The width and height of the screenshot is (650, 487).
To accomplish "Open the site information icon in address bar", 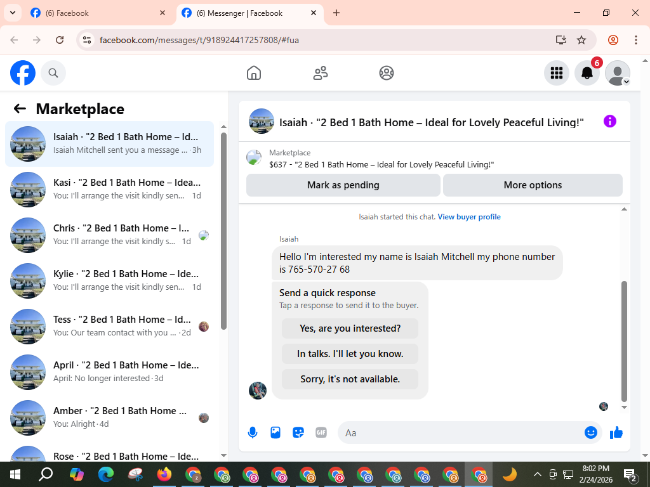I will [x=86, y=40].
